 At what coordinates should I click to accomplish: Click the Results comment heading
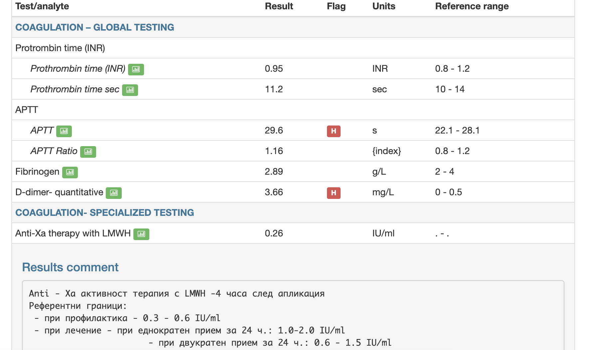[x=70, y=267]
